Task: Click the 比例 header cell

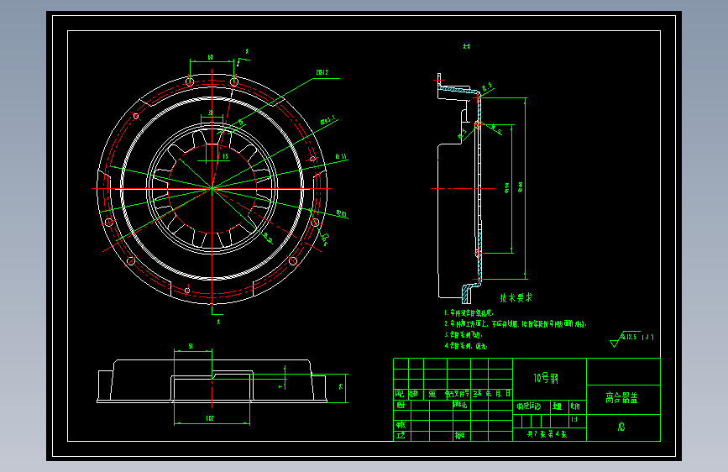Action: tap(575, 406)
